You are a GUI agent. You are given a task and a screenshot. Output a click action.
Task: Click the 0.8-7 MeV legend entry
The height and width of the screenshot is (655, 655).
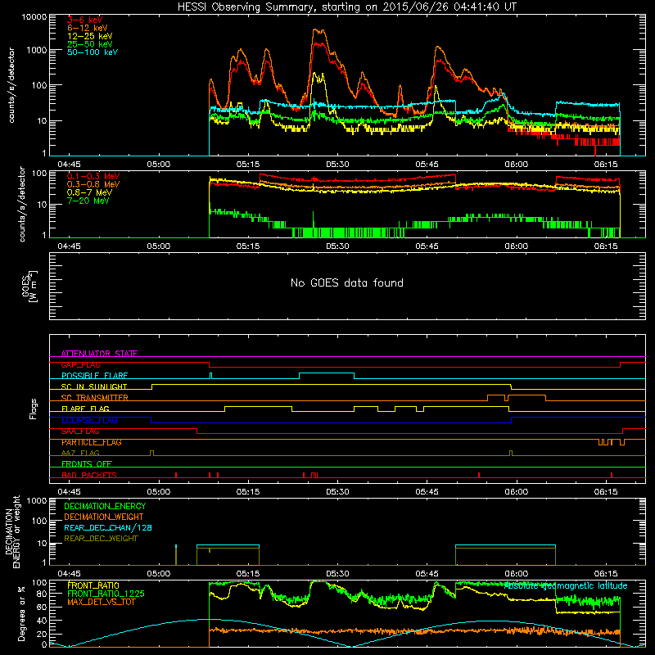pos(89,192)
